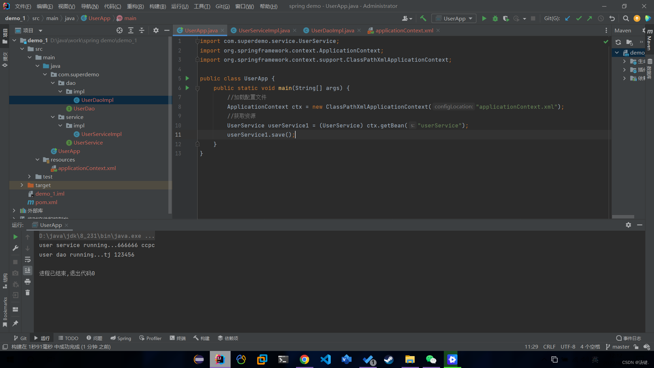This screenshot has width=654, height=368.
Task: Click the Build project hammer icon
Action: (423, 18)
